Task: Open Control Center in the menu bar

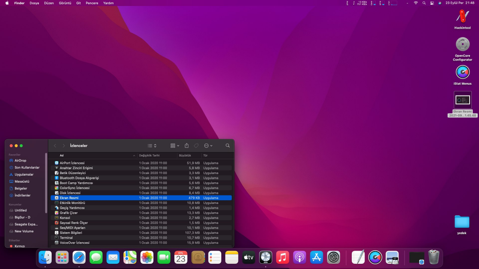Action: (x=432, y=3)
